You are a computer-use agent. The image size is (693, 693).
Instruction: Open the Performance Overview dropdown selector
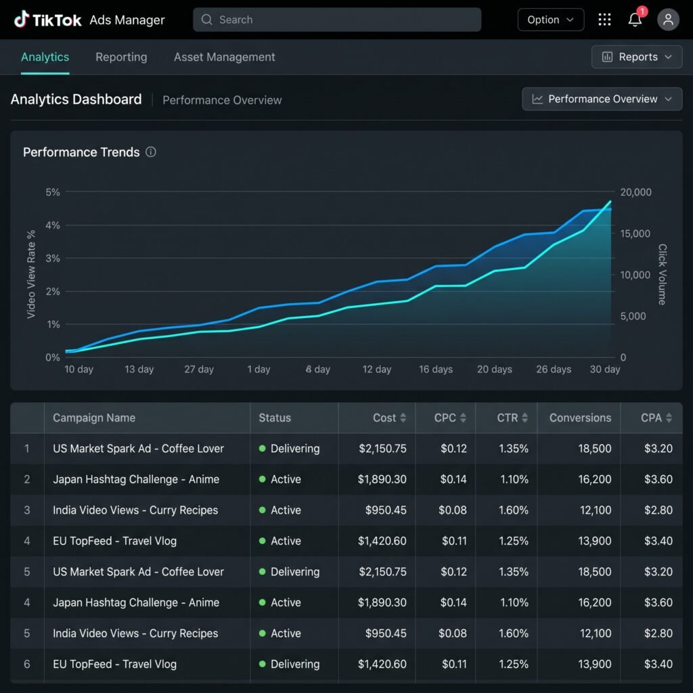point(602,99)
